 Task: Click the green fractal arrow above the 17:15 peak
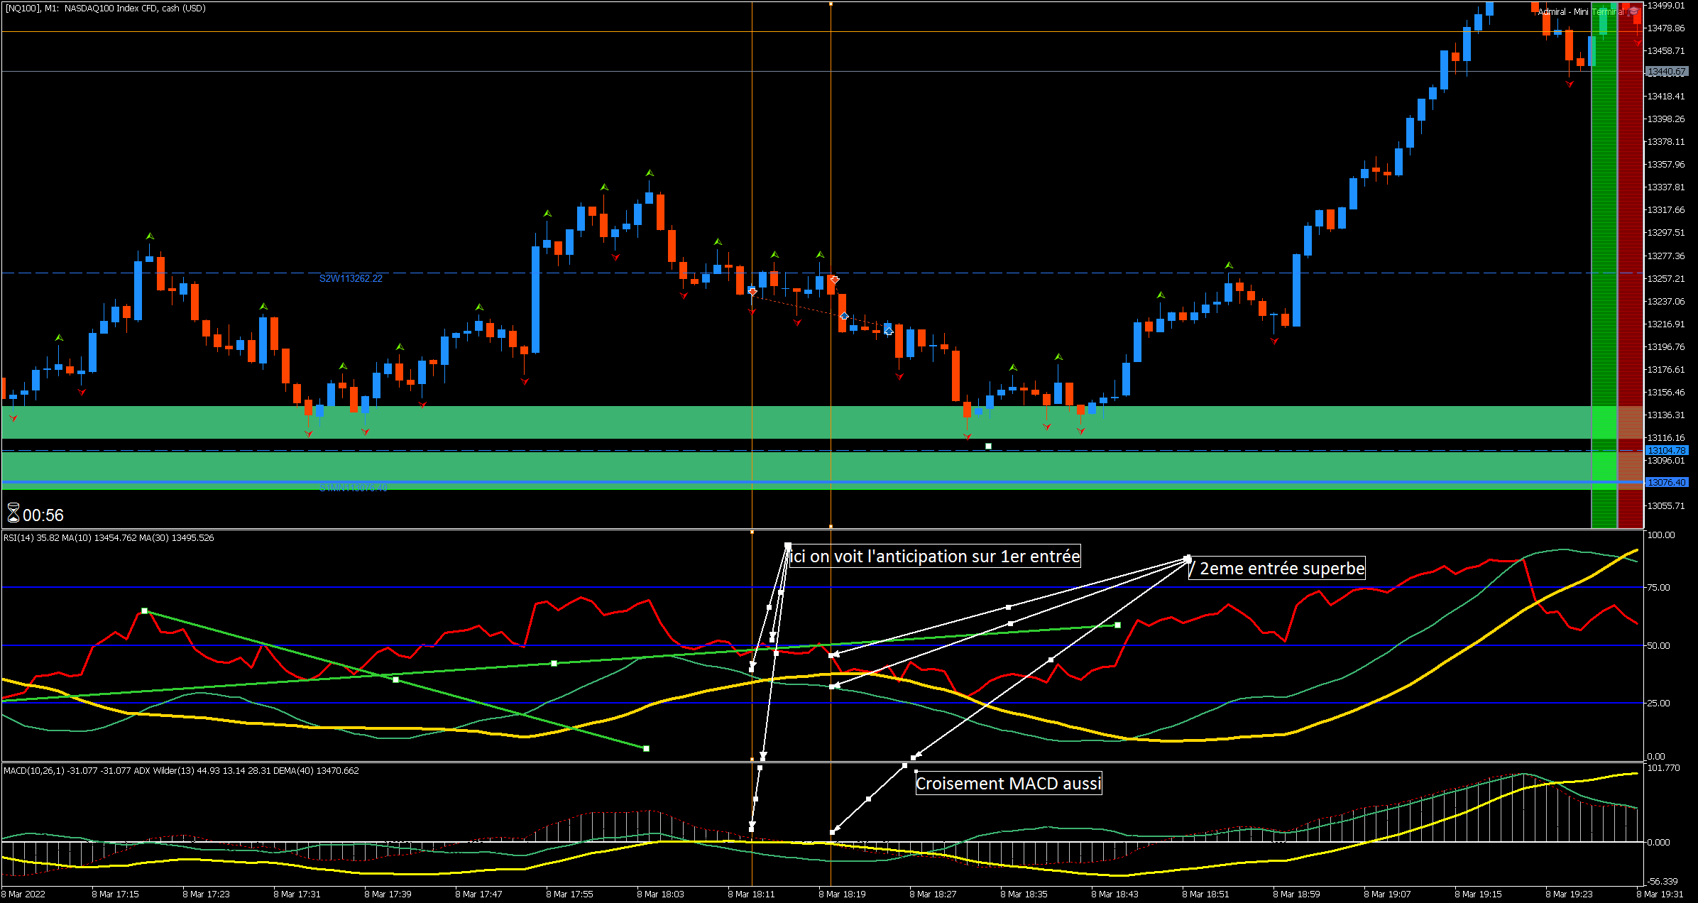150,236
